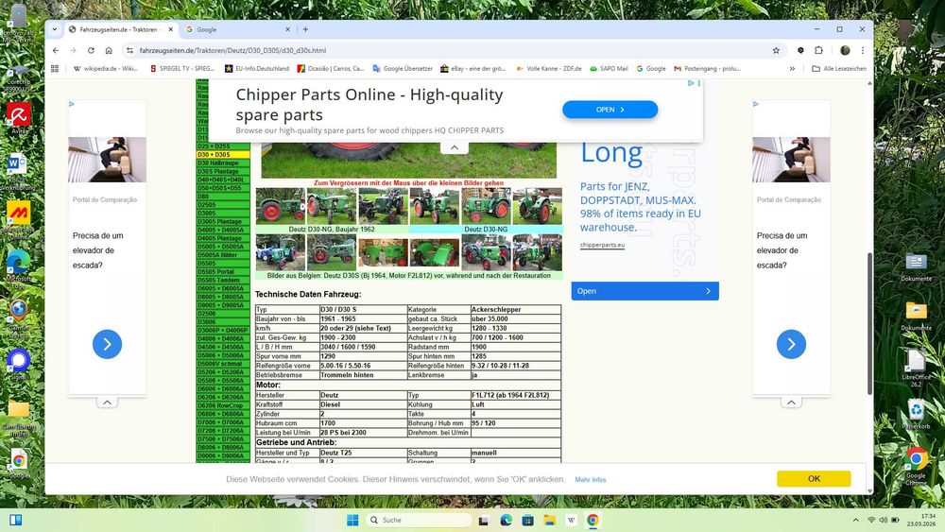Open the last thumbnail in the Belgien row

pos(538,252)
